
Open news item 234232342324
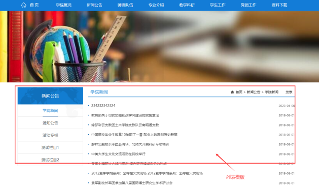(103, 105)
